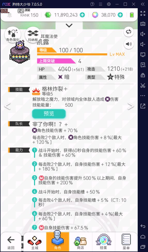Open 玛纳板 mana board icon
The width and height of the screenshot is (148, 252).
(x=33, y=34)
